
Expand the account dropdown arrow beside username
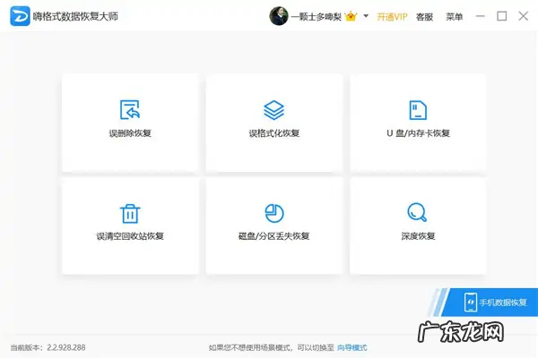tap(366, 16)
